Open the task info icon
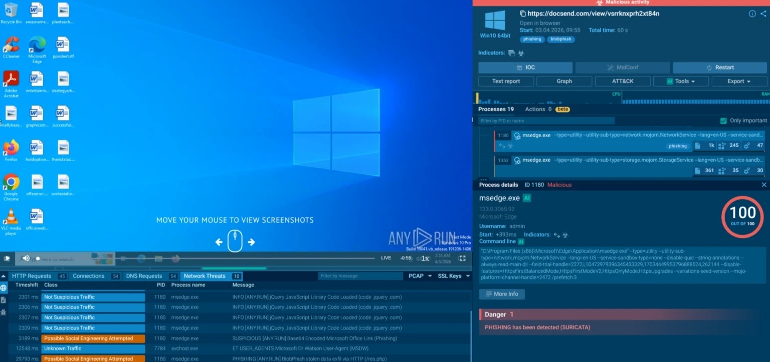The width and height of the screenshot is (770, 362). [x=752, y=14]
